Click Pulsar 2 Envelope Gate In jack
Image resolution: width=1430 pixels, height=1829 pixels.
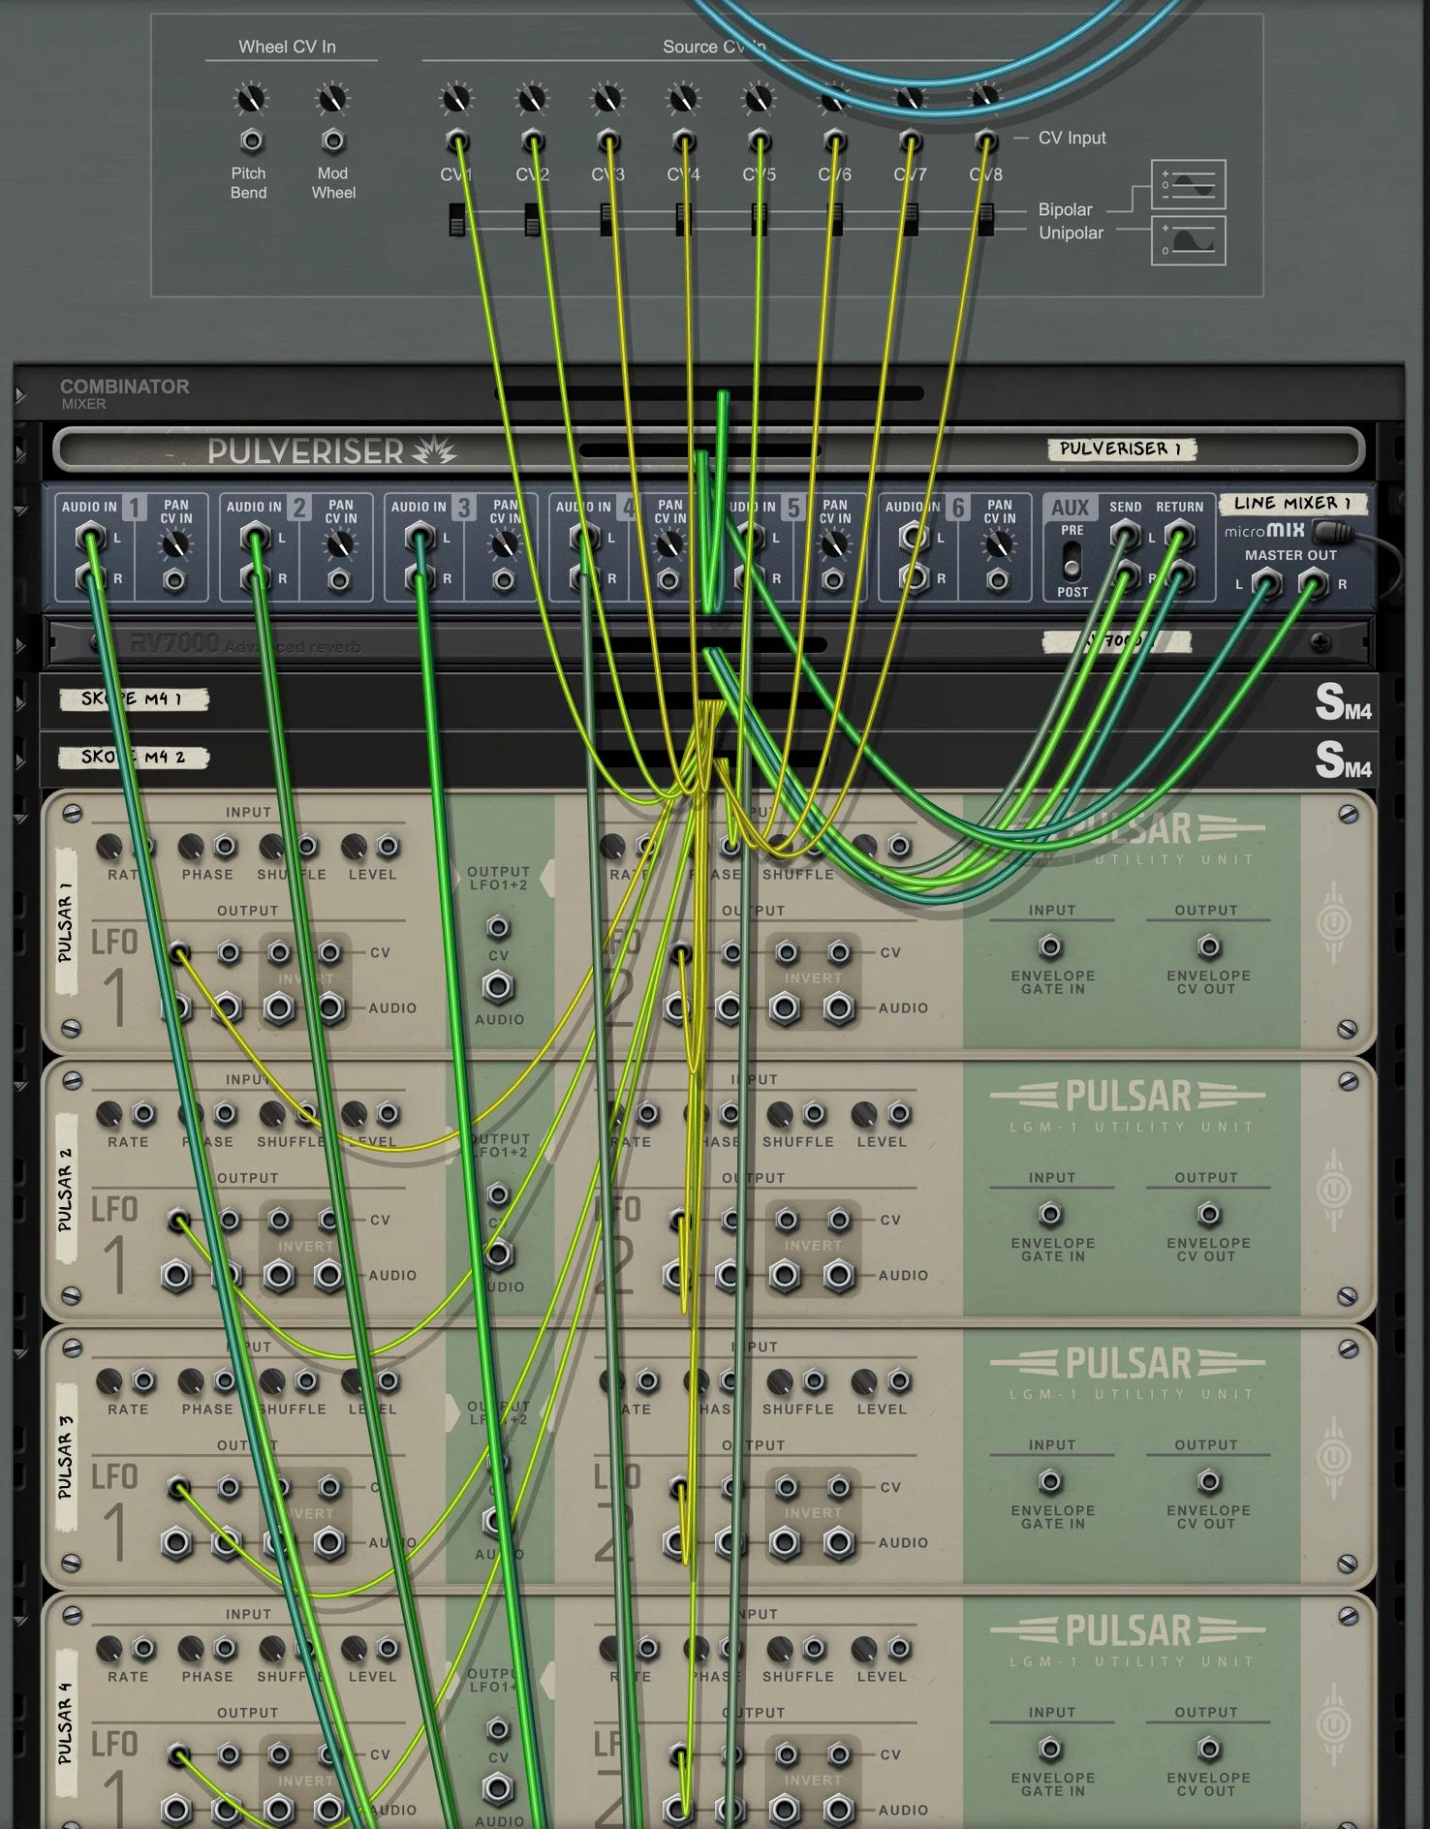(x=1050, y=1214)
